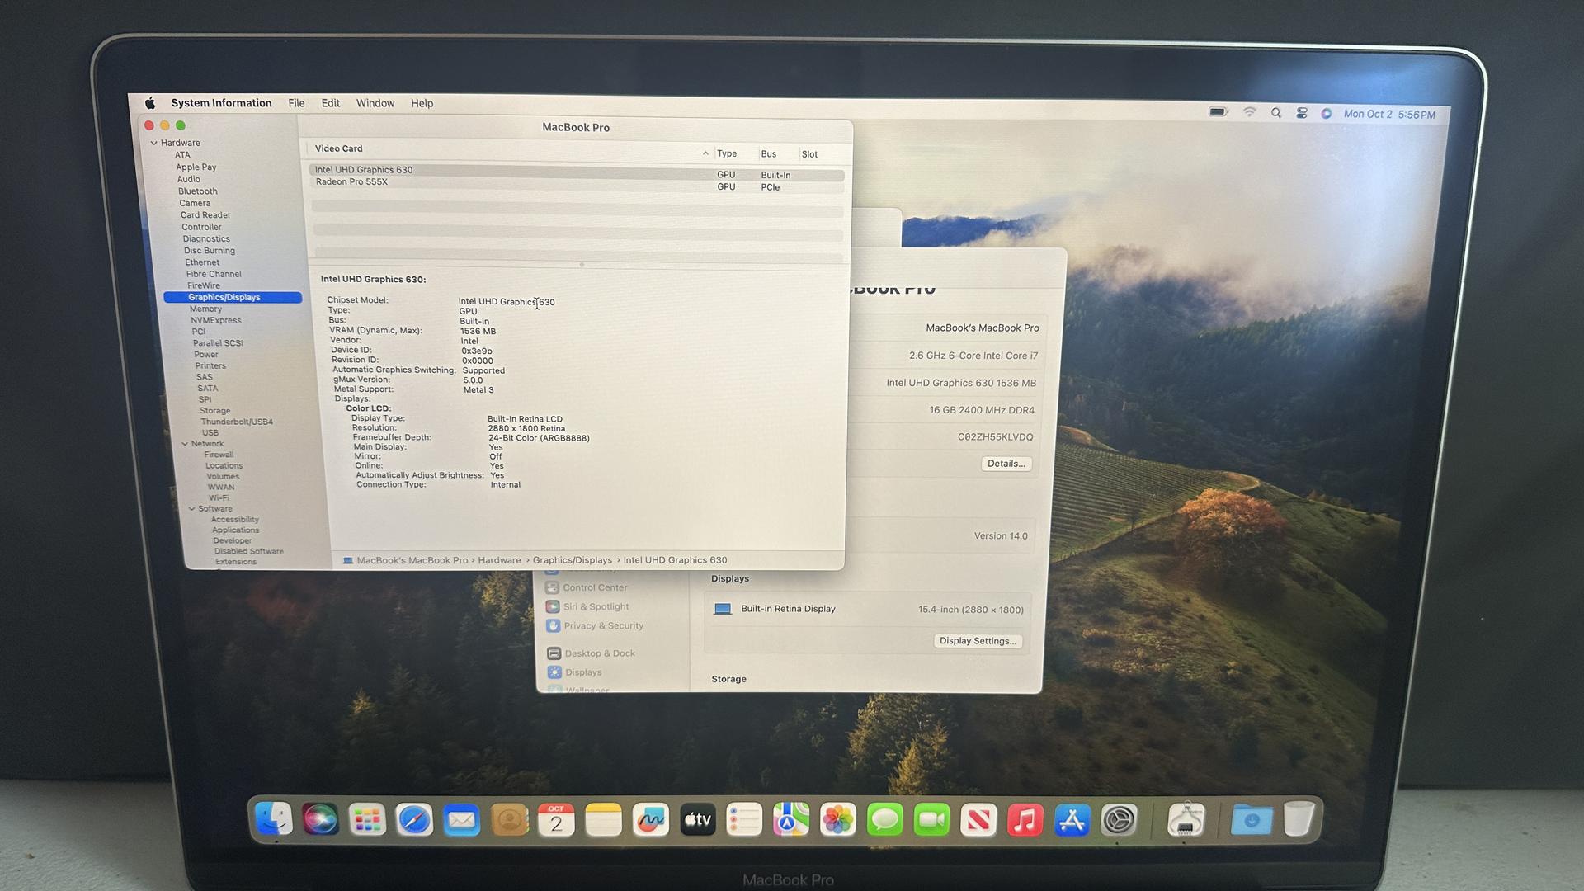Open Freeform from the dock
This screenshot has height=891, width=1584.
point(650,820)
